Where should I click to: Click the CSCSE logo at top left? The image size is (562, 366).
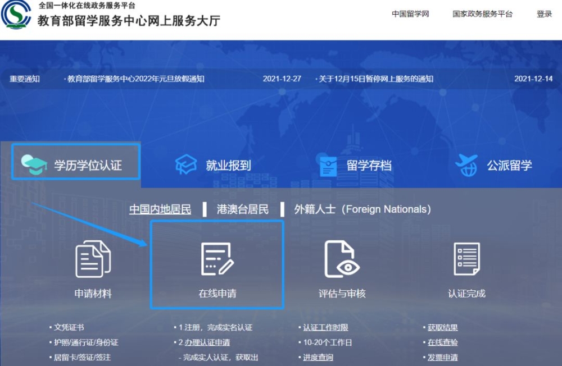[16, 15]
